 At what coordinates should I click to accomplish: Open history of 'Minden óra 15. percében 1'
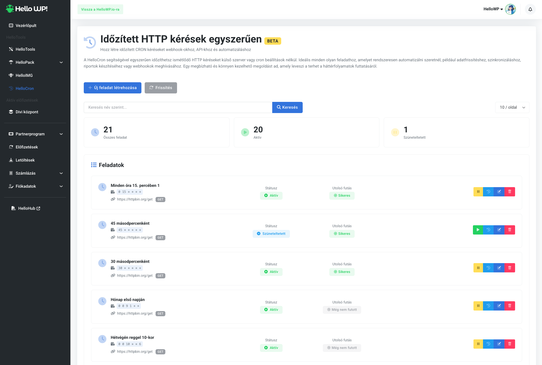pos(488,192)
